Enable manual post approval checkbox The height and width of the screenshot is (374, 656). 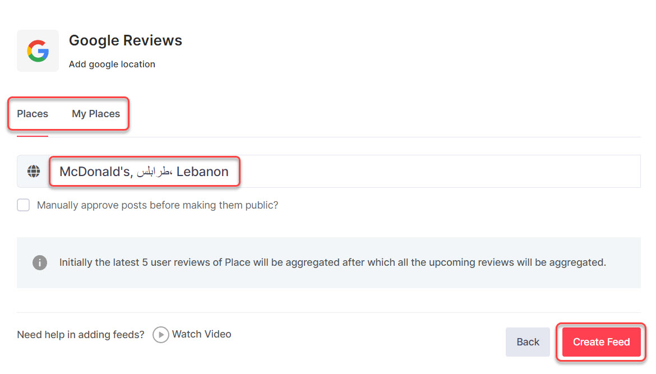click(24, 205)
